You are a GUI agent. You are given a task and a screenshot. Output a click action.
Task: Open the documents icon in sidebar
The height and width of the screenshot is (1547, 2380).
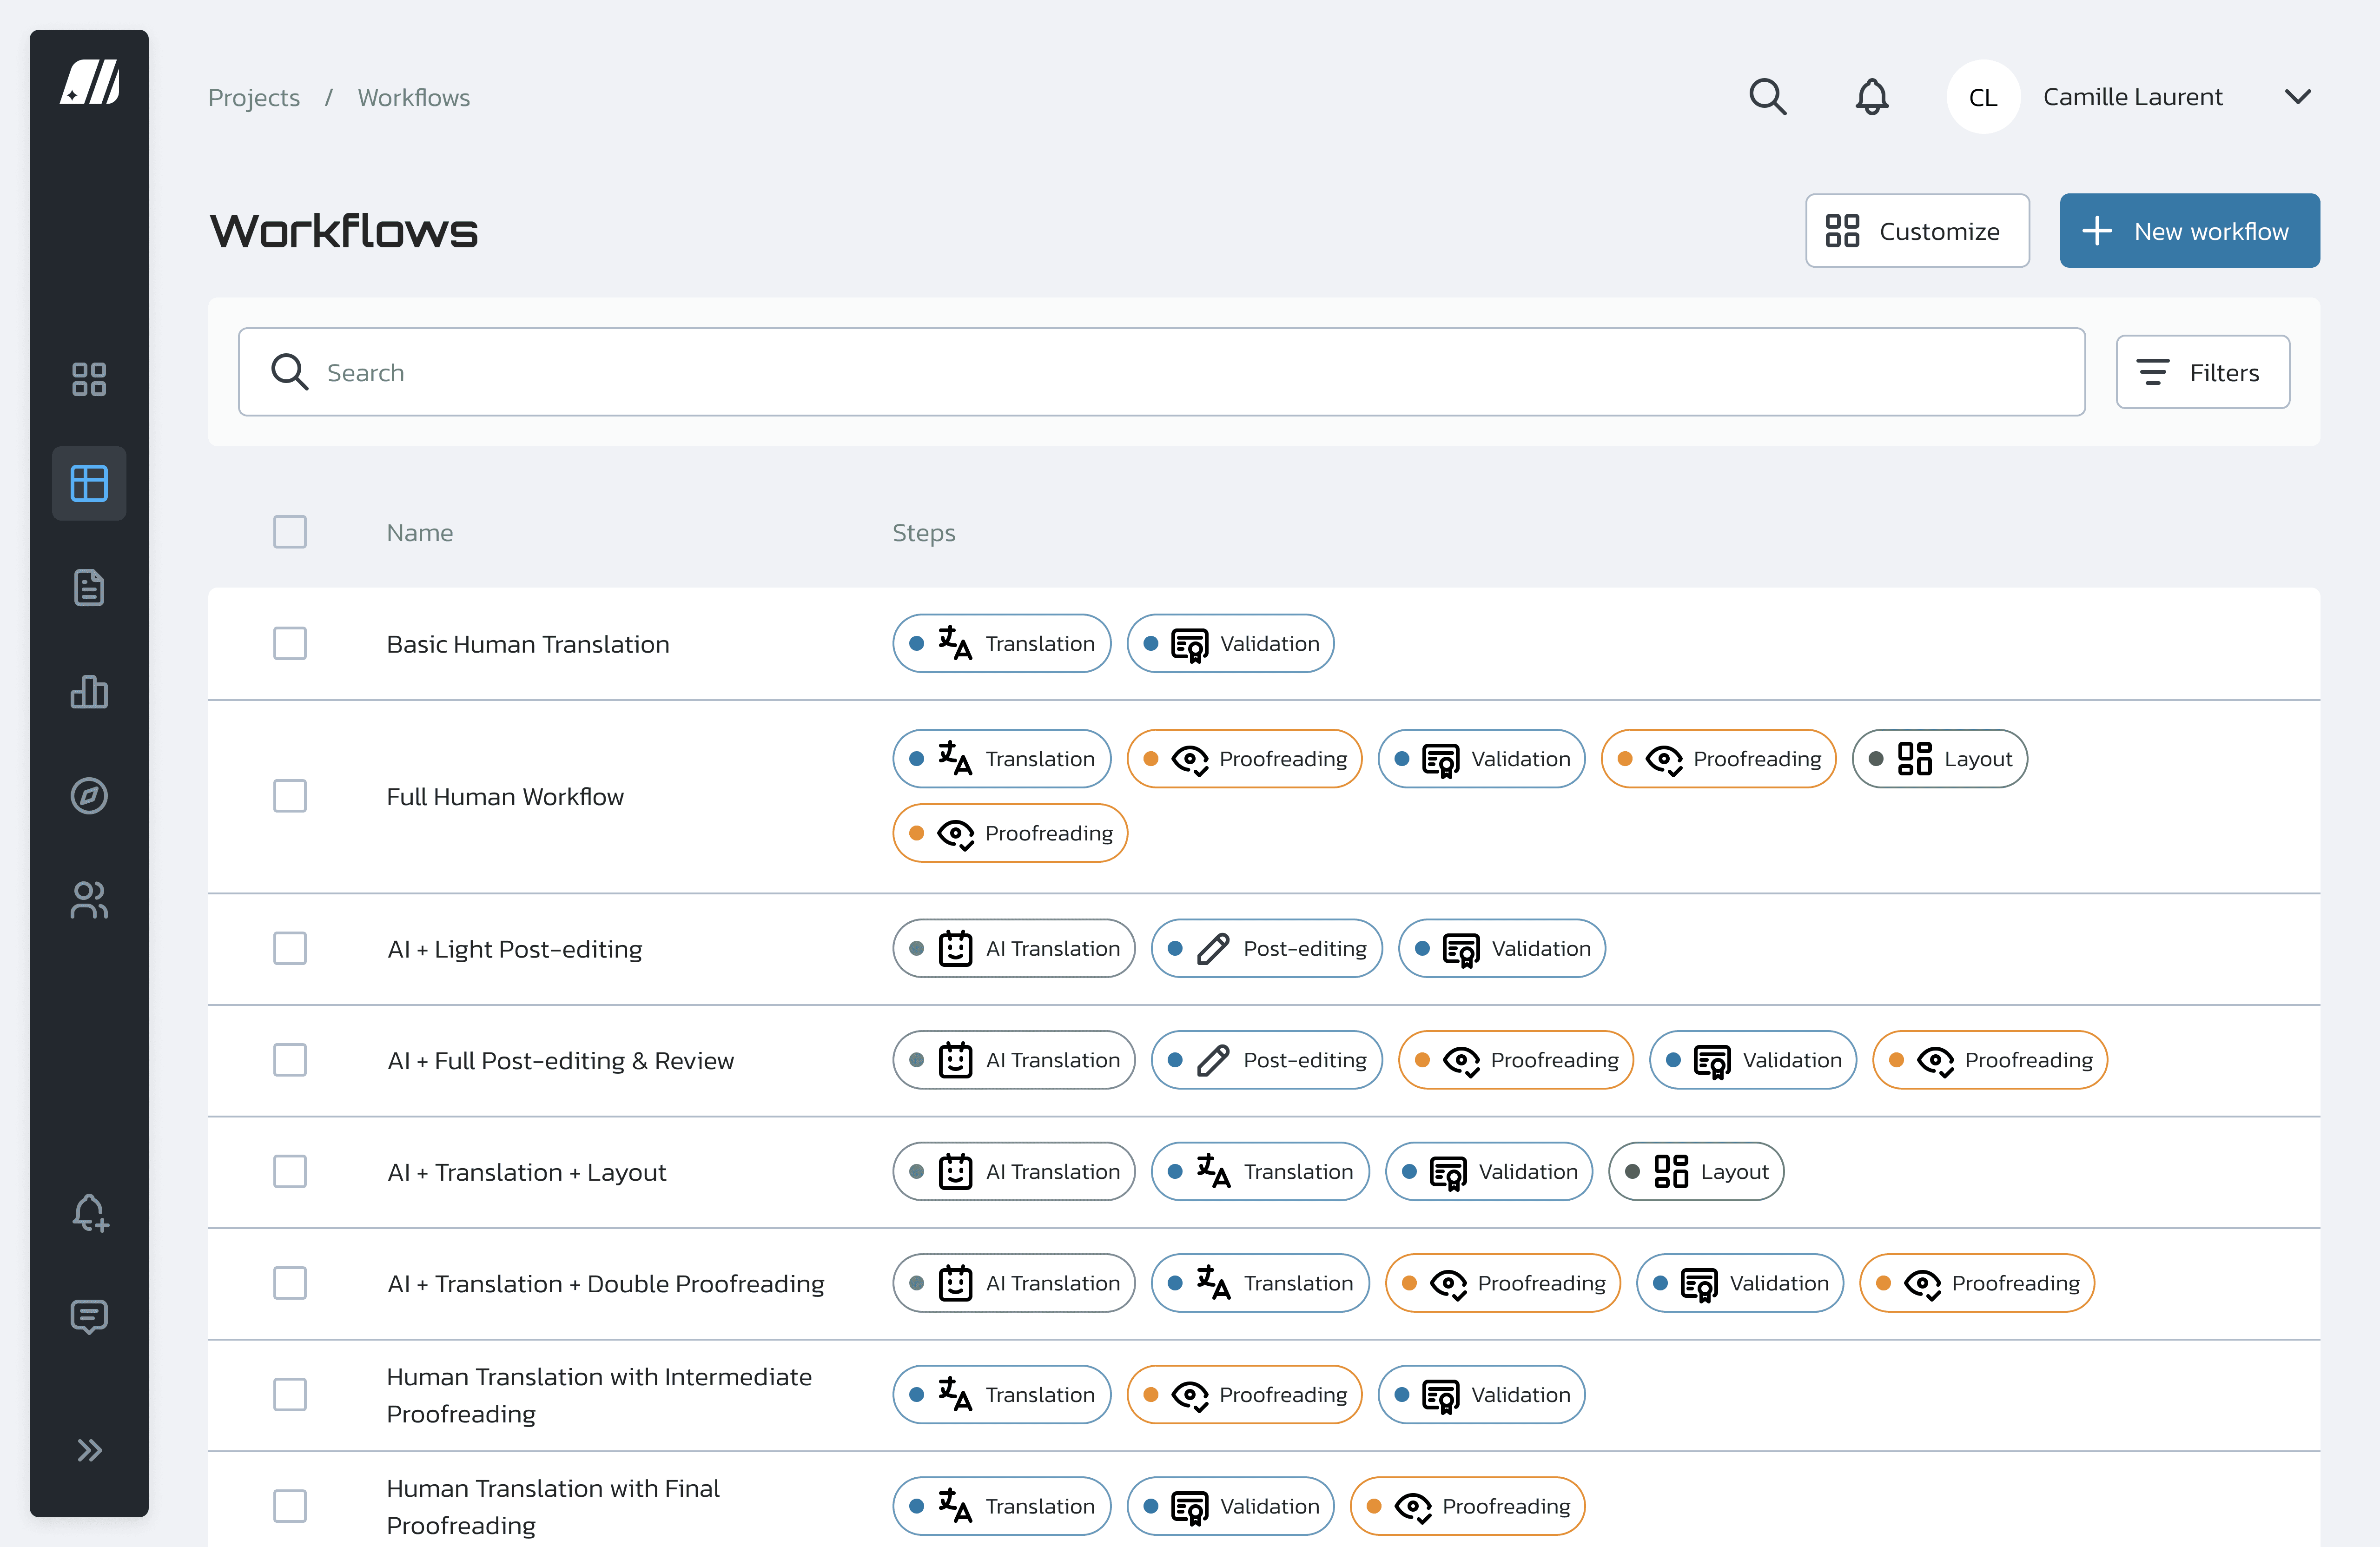click(x=89, y=588)
